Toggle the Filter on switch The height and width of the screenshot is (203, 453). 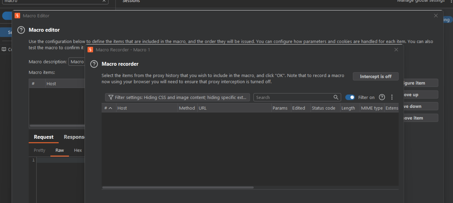(350, 97)
